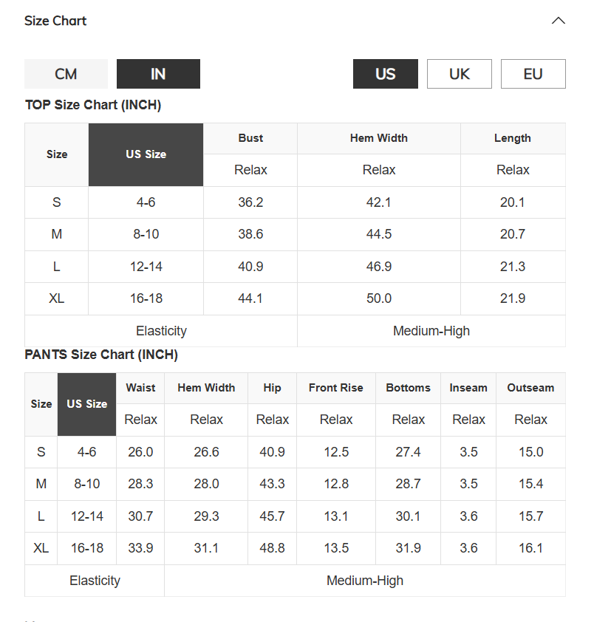Collapse the Size Chart section chevron
The image size is (594, 622).
tap(558, 21)
